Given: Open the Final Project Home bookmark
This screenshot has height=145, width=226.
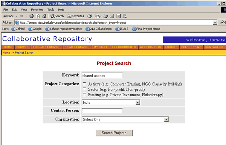Looking at the screenshot, I should (146, 29).
